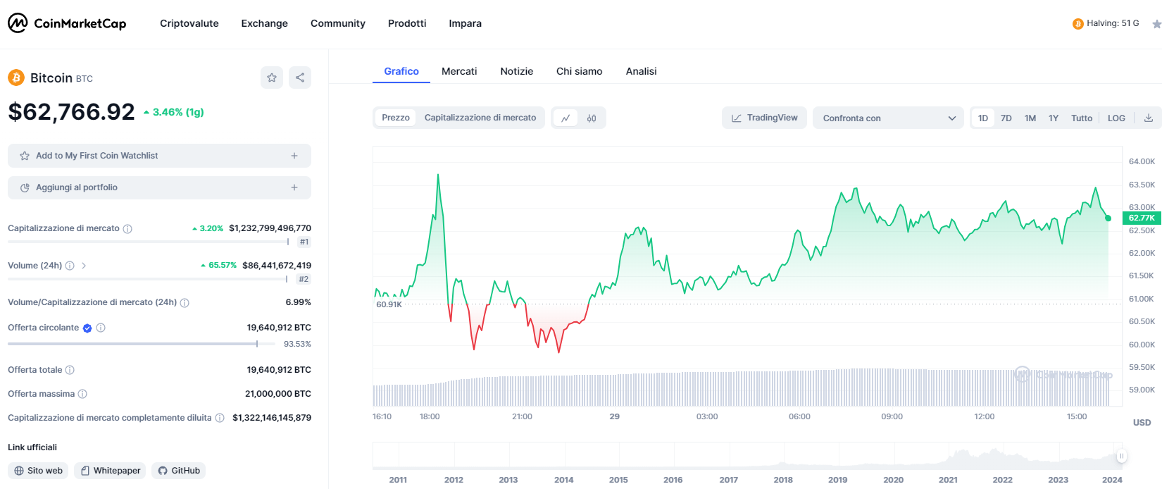
Task: Click the share icon next to Bitcoin
Action: pyautogui.click(x=300, y=78)
